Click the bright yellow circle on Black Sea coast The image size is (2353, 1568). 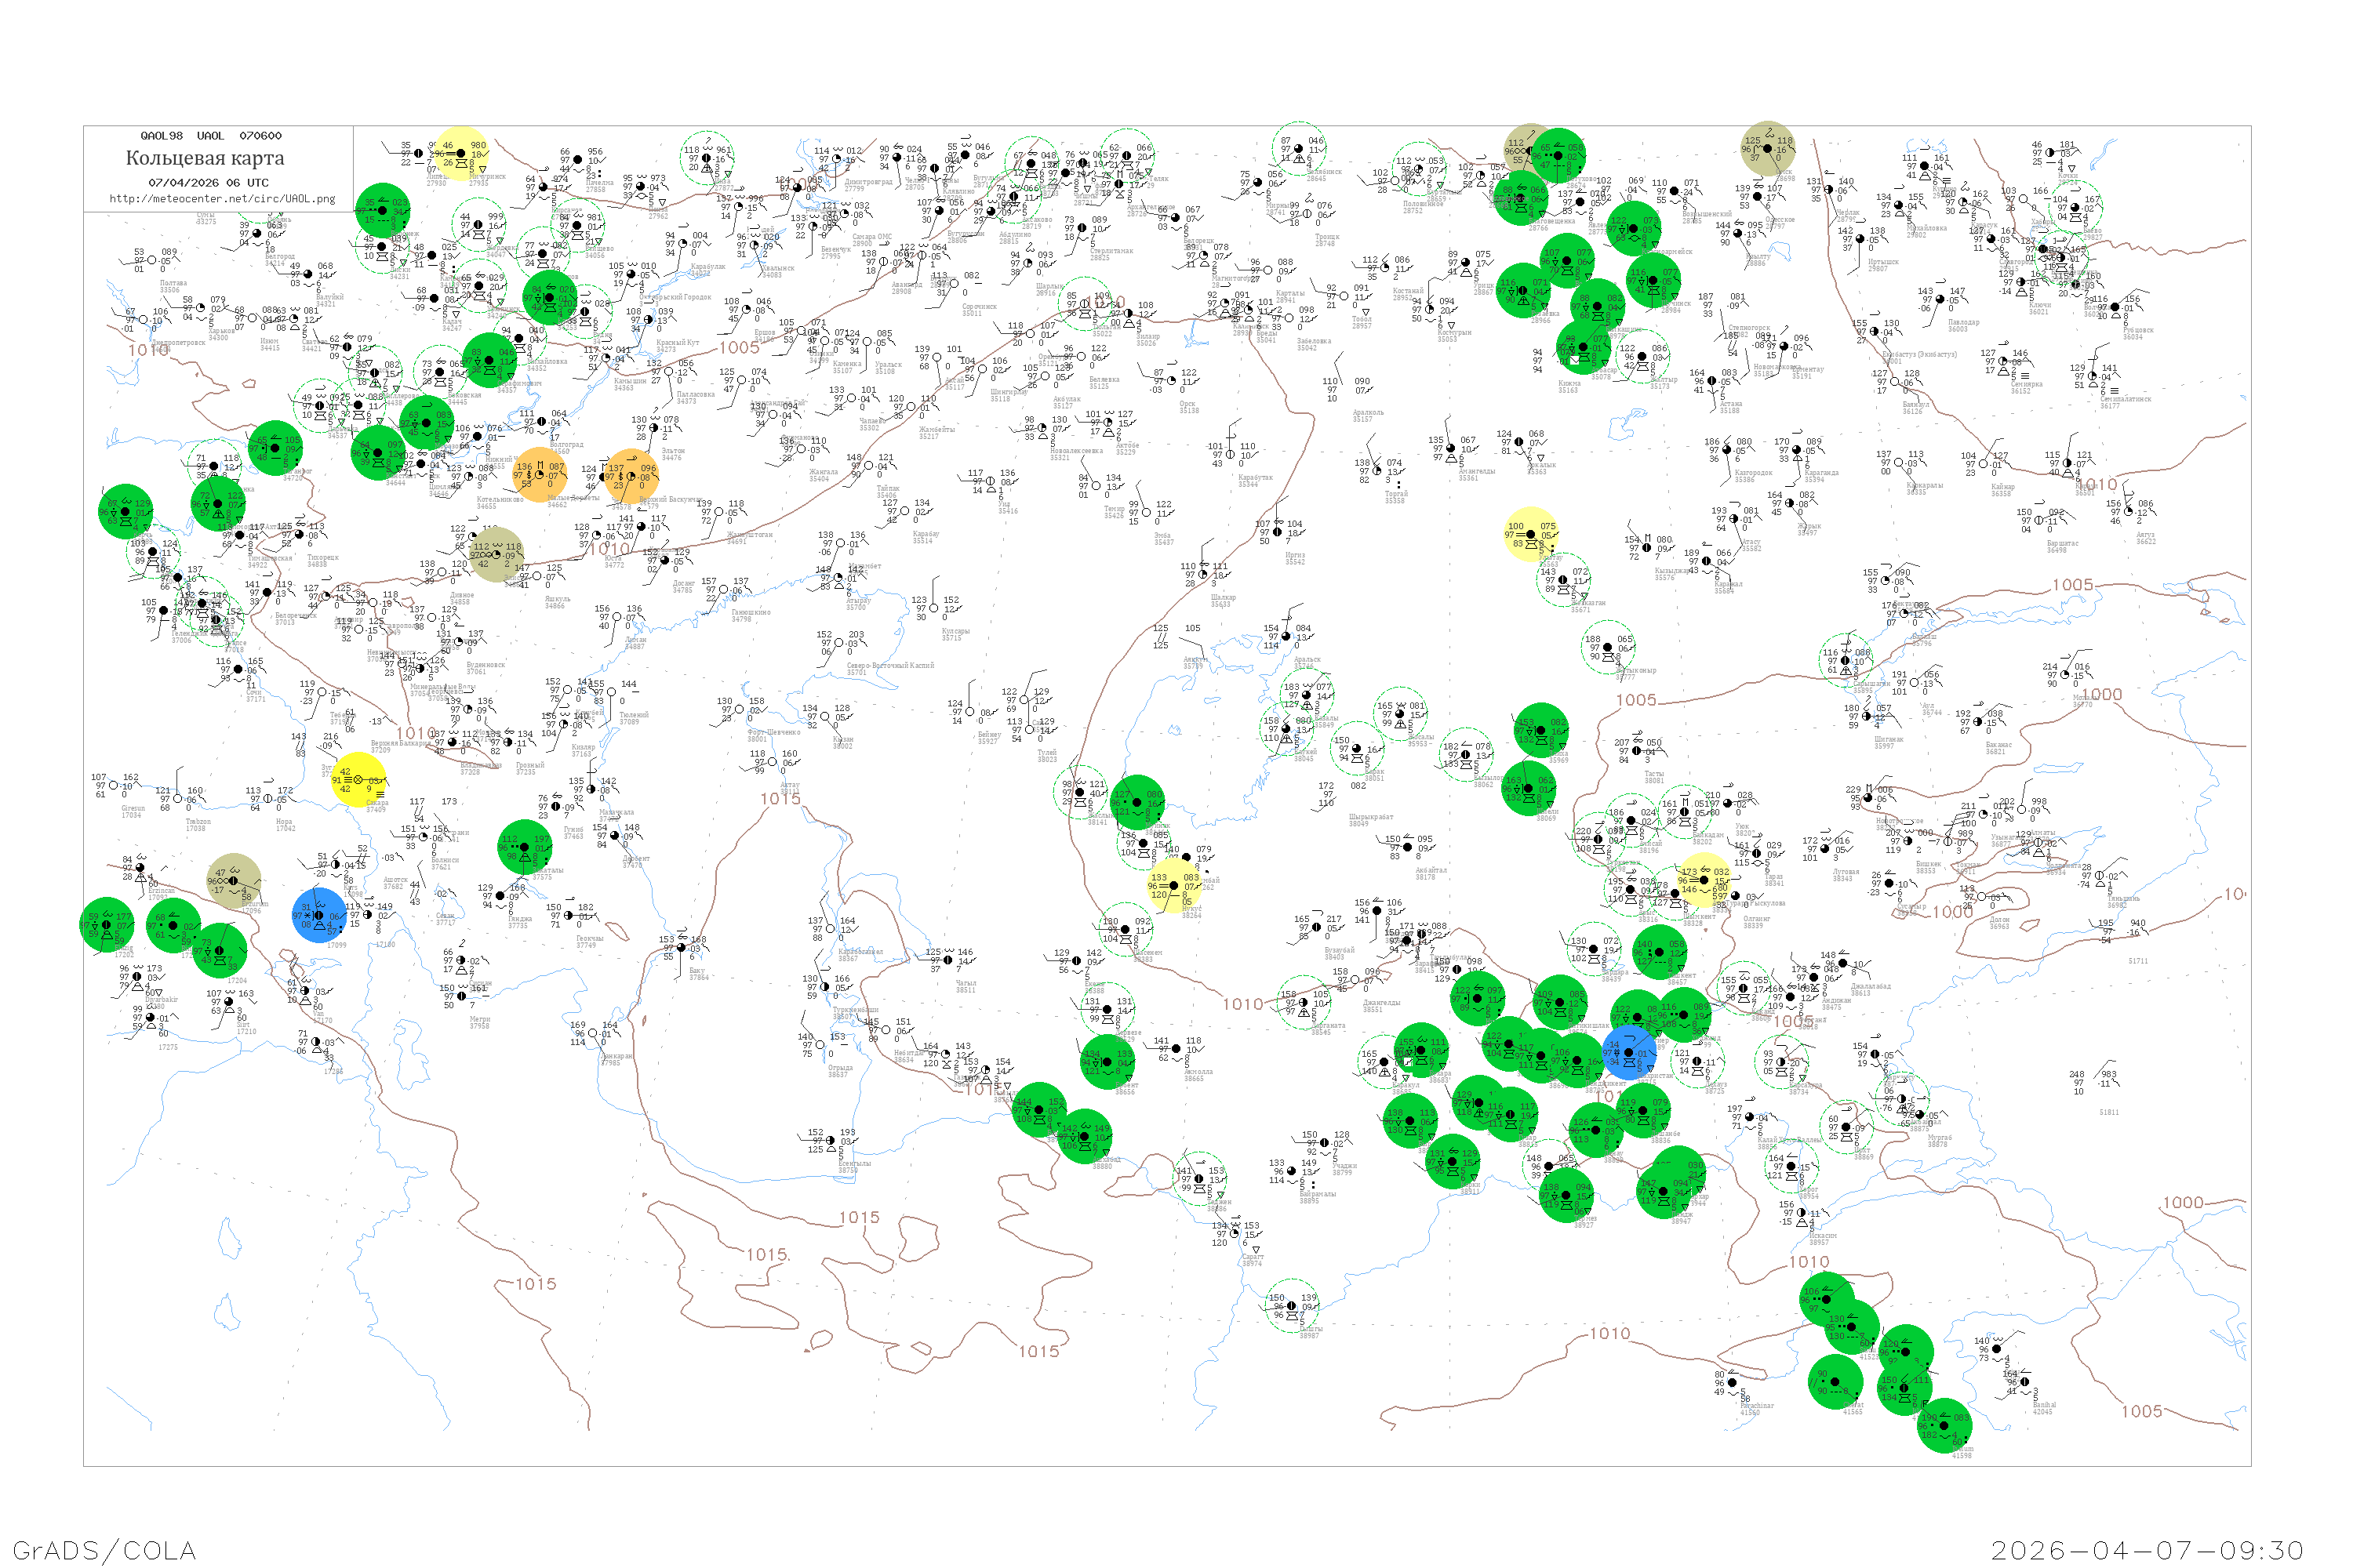point(358,779)
